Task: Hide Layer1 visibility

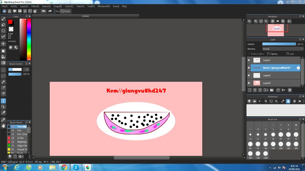Action: click(249, 60)
